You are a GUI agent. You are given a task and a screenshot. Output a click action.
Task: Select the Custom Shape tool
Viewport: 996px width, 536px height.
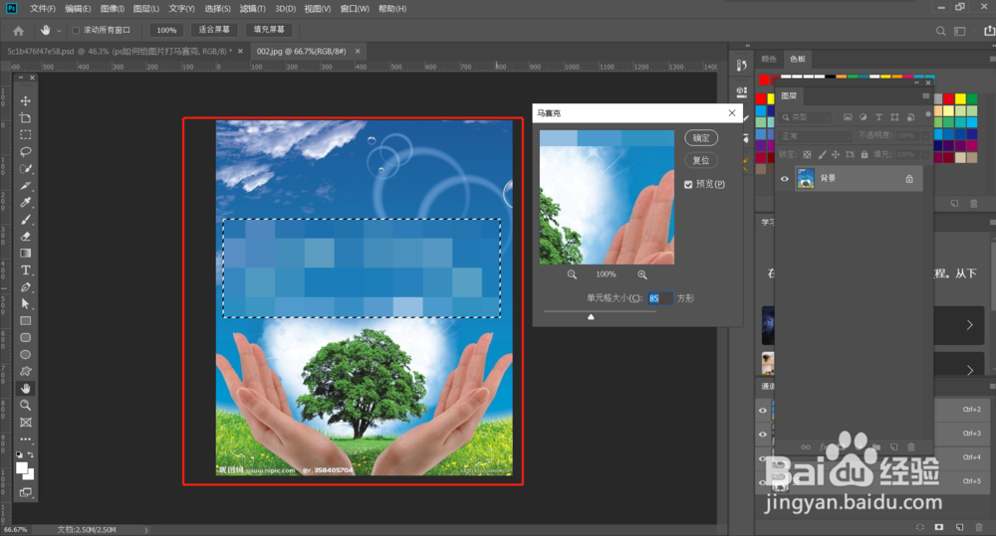click(x=26, y=371)
